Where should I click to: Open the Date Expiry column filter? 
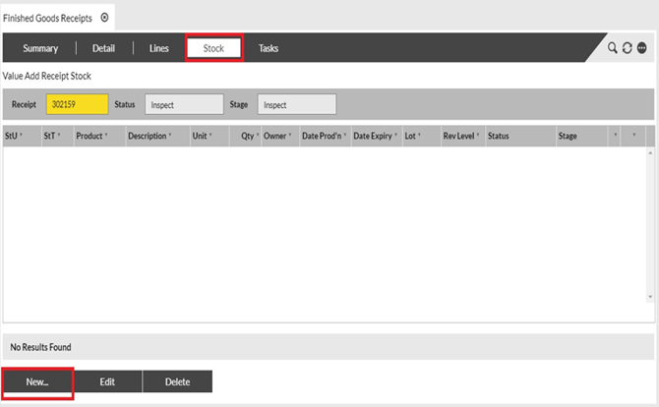[x=395, y=136]
